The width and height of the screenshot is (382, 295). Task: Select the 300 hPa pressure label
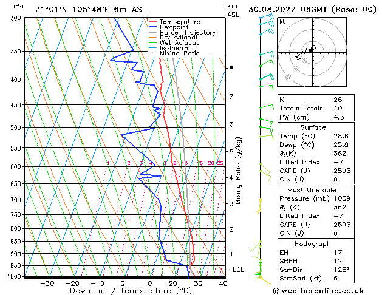pyautogui.click(x=17, y=18)
